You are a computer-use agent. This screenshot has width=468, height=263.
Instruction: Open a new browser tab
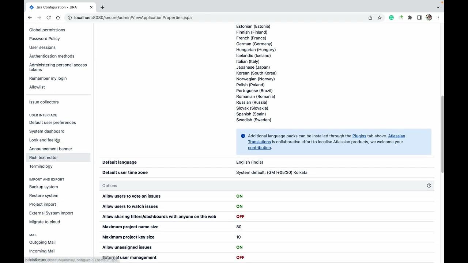[x=102, y=7]
